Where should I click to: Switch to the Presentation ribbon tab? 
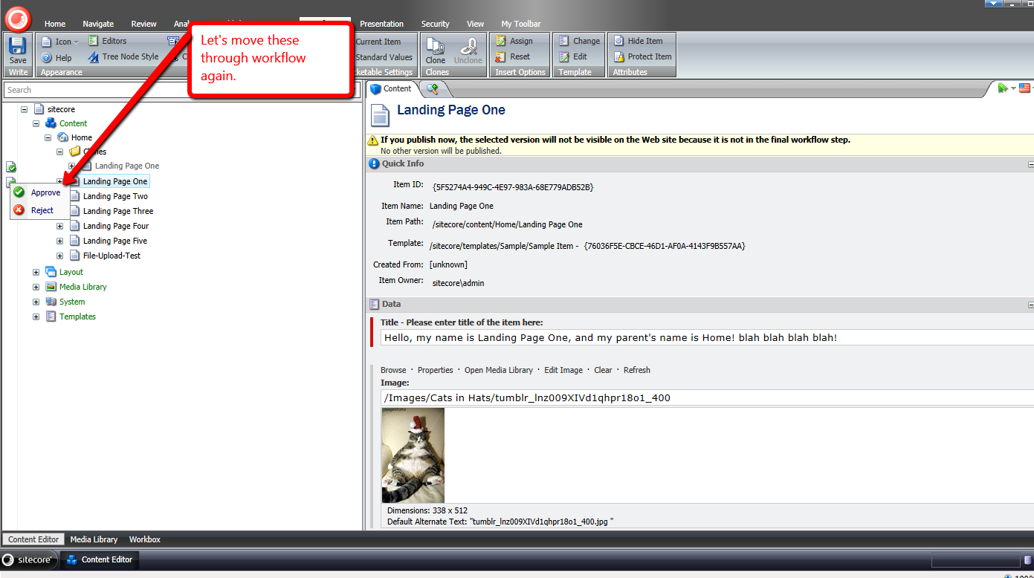pos(381,24)
